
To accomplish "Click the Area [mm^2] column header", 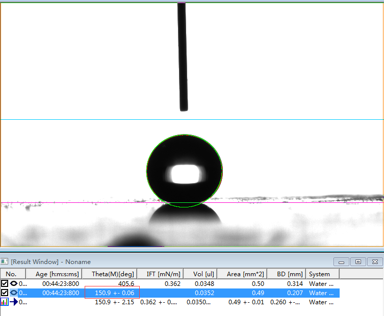I will [x=244, y=274].
